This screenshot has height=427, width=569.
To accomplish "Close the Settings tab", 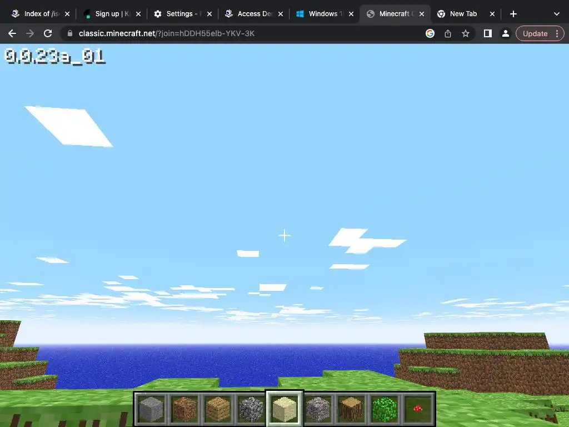I will [209, 14].
